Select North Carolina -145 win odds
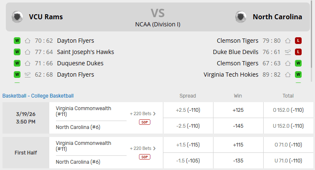315x170 pixels. pos(238,126)
